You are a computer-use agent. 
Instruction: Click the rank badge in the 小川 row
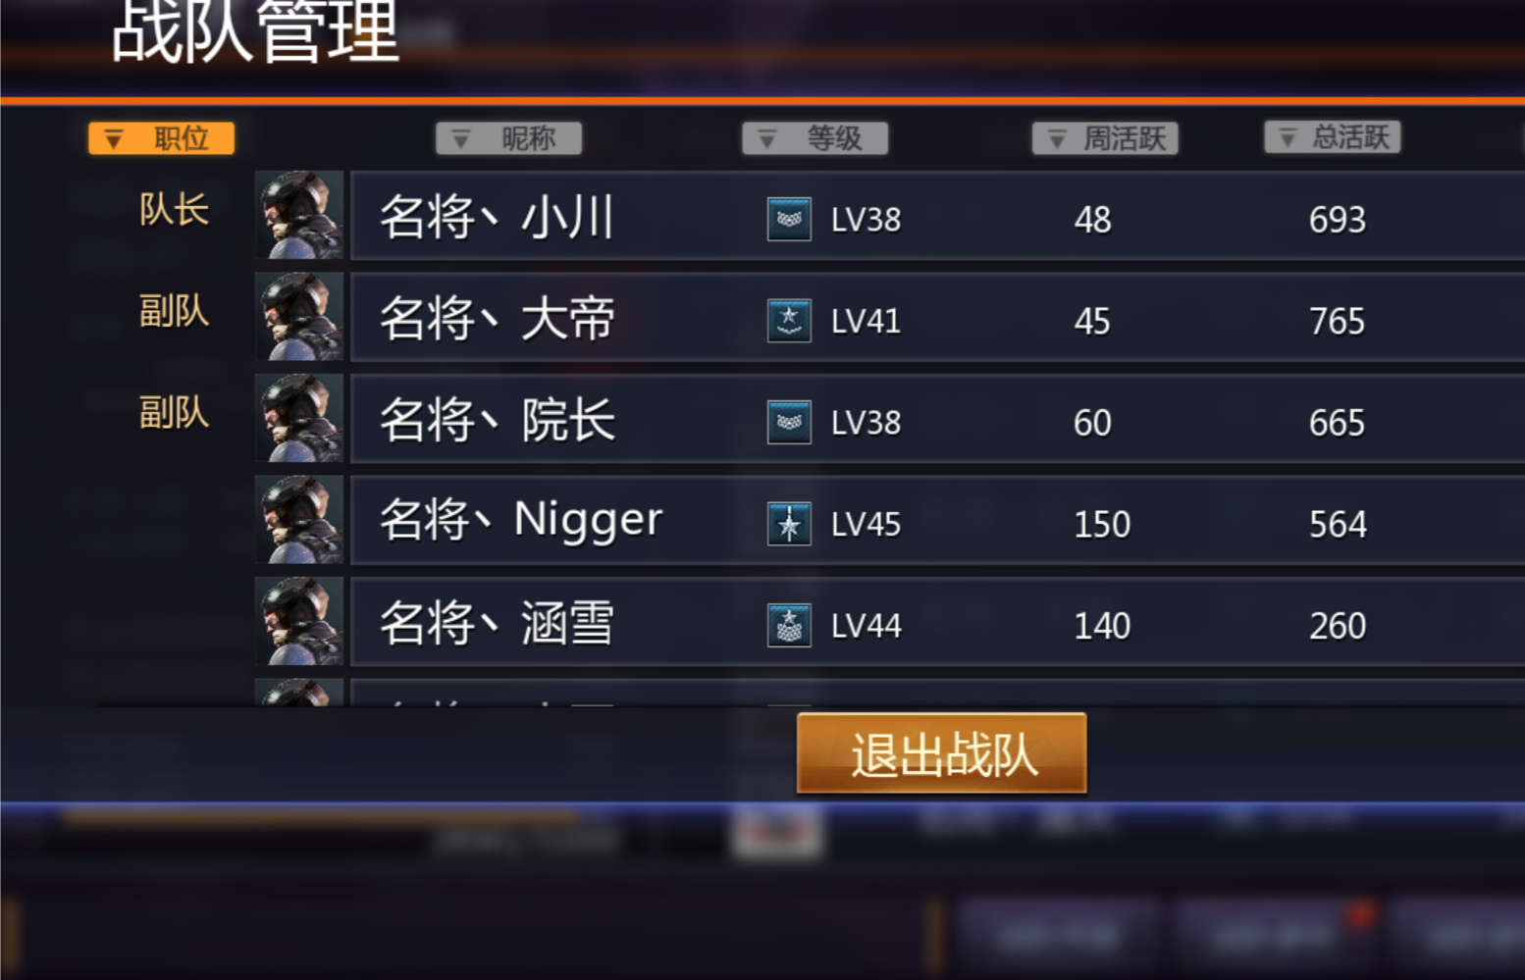pyautogui.click(x=789, y=219)
